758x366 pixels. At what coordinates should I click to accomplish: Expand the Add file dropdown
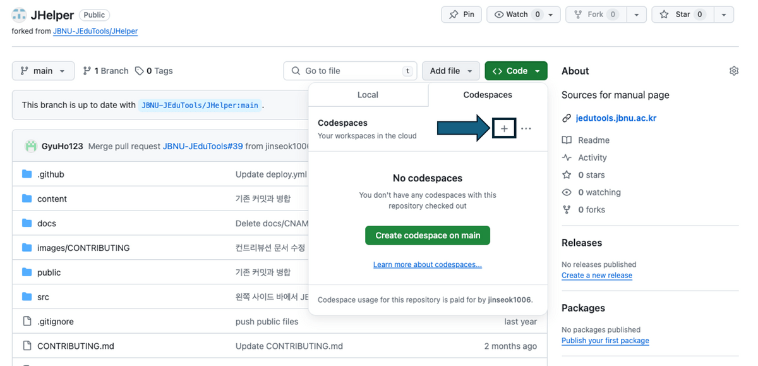pos(450,70)
